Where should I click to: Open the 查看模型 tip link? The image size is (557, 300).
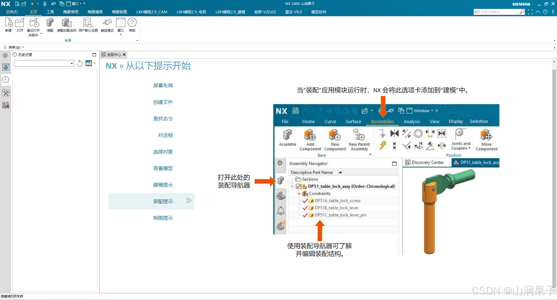point(163,168)
